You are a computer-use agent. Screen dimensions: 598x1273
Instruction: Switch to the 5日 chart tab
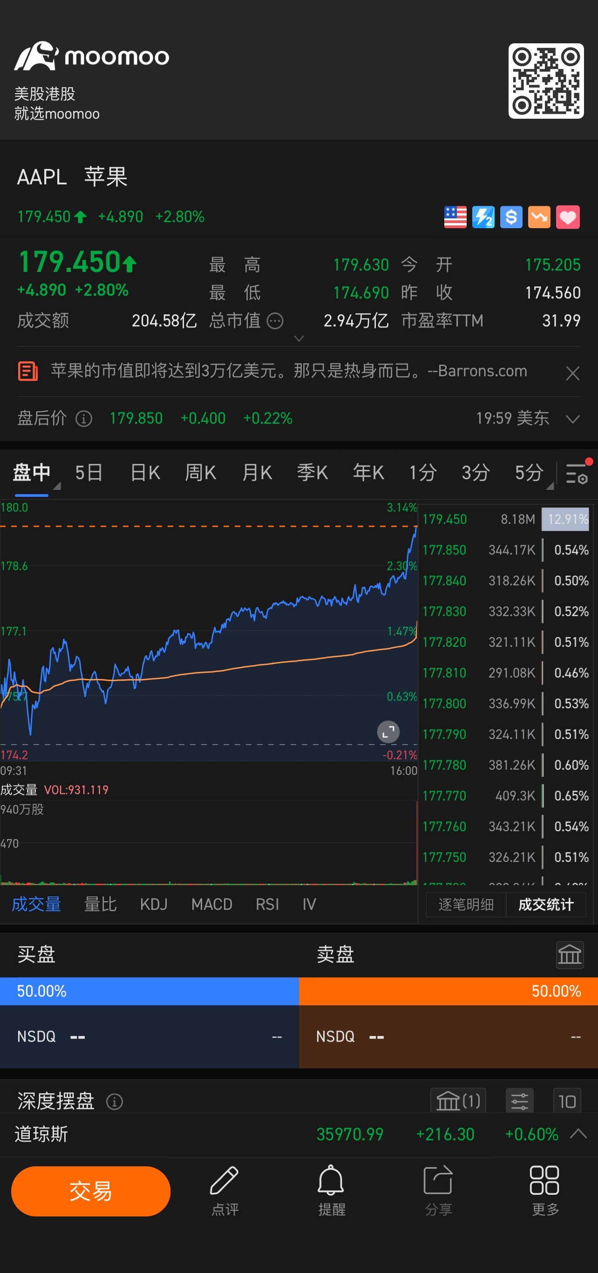(88, 473)
